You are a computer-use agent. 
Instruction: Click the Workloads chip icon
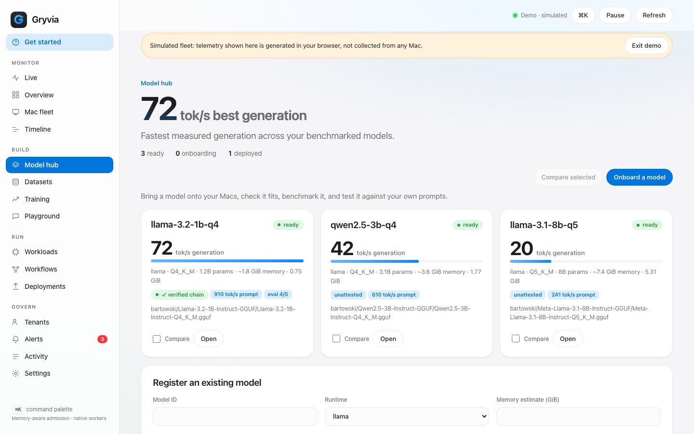click(x=15, y=252)
